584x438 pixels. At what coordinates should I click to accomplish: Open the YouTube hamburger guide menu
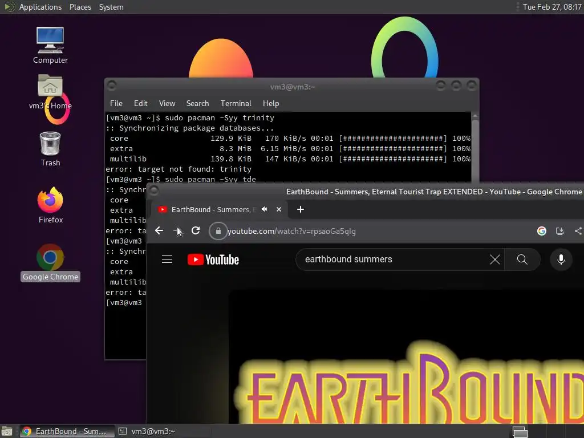click(x=167, y=259)
